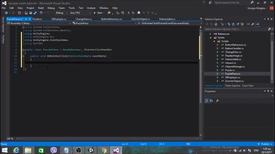
Task: Collapse the Assets folder node
Action: 211,38
